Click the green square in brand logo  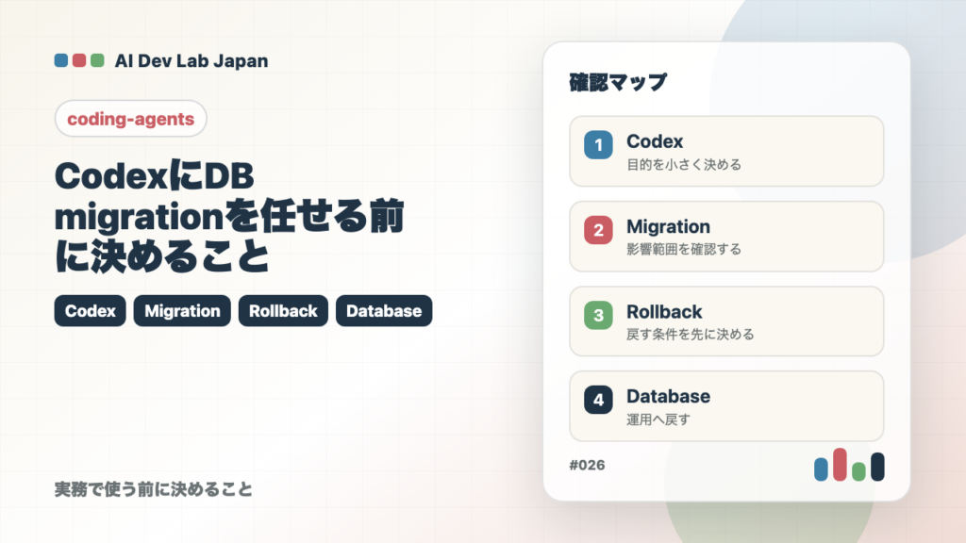[x=97, y=60]
